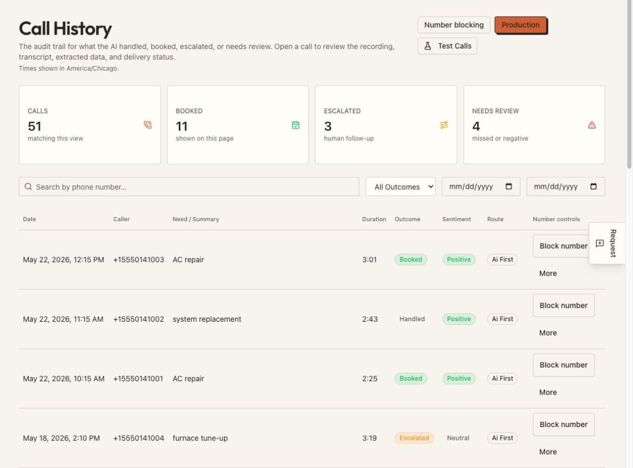Expand More for the May 18 call
The width and height of the screenshot is (633, 468).
tap(548, 452)
